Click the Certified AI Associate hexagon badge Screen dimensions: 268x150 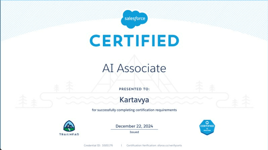click(x=207, y=127)
